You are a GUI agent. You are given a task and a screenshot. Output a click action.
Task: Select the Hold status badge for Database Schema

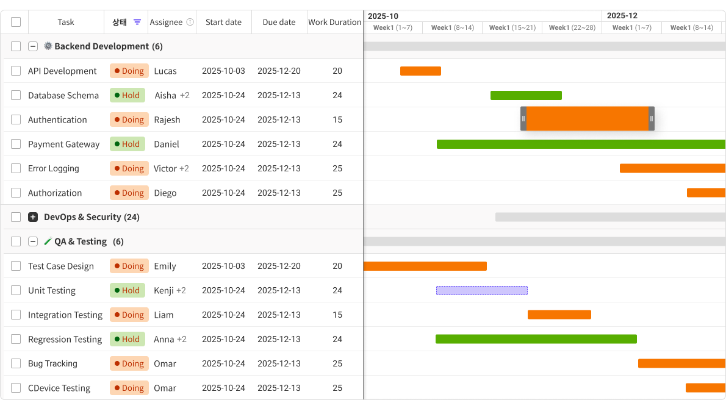(x=127, y=95)
